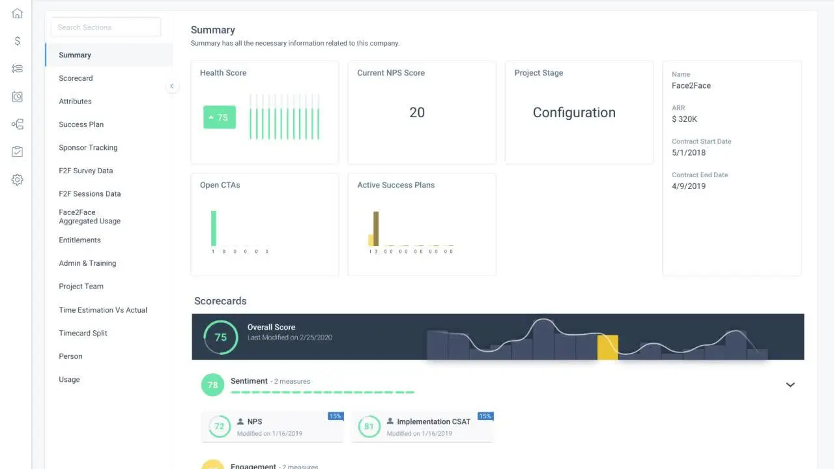Image resolution: width=834 pixels, height=469 pixels.
Task: Click the green 75 health score badge
Action: coord(220,117)
